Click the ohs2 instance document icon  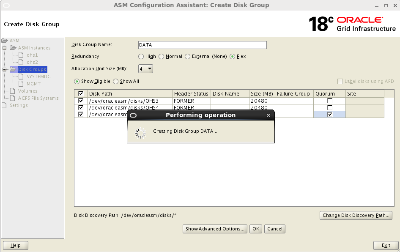tap(22, 62)
